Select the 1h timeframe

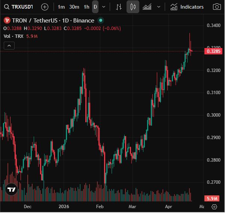point(86,7)
